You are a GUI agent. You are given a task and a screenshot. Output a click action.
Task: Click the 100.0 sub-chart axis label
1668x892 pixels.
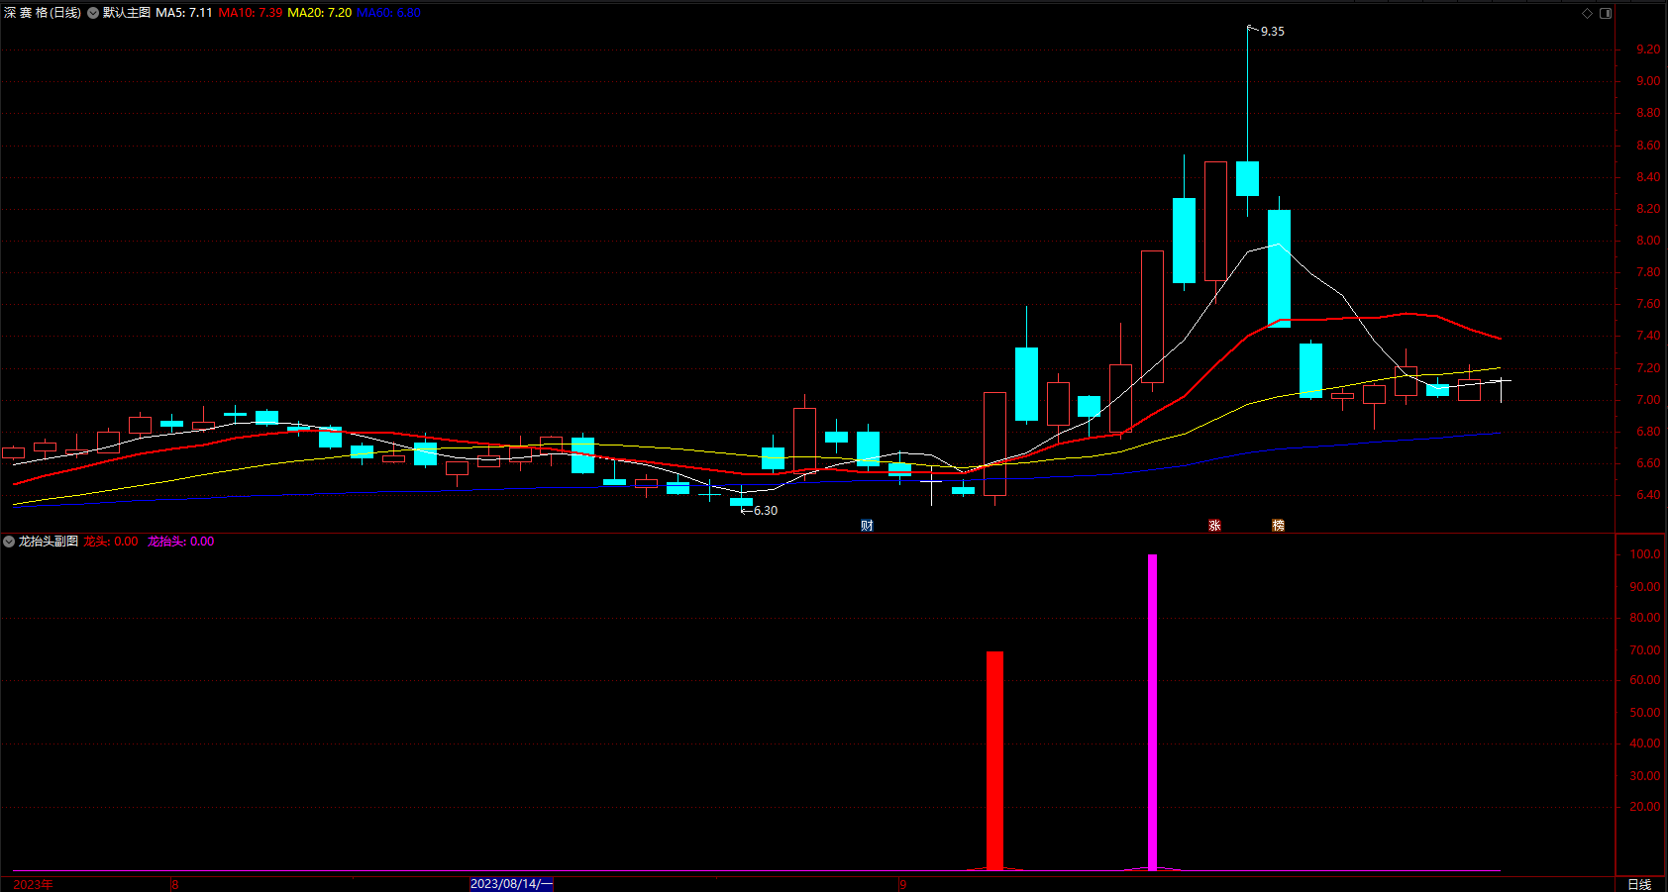tap(1645, 554)
